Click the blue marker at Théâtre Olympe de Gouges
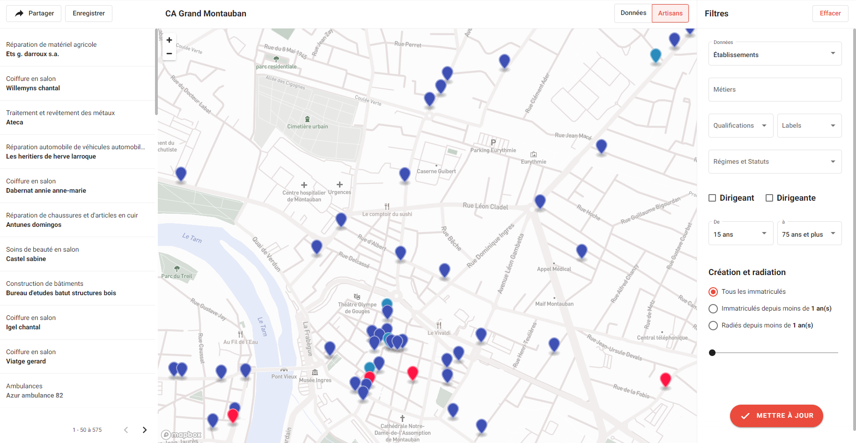The height and width of the screenshot is (443, 856). (x=387, y=312)
